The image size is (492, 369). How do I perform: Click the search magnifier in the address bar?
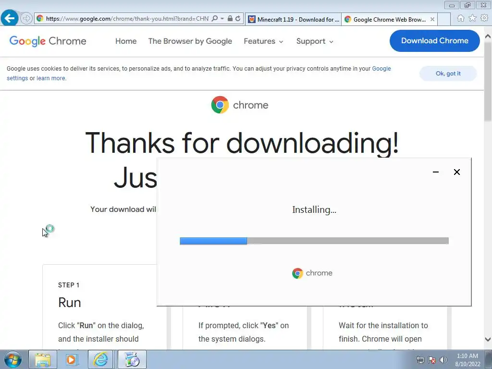point(215,19)
